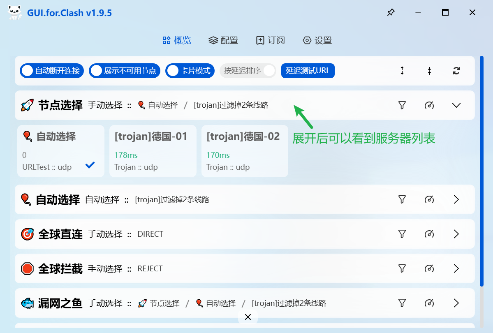Screen dimensions: 493x333
Task: Collapse the 节点选择 group
Action: click(x=456, y=105)
